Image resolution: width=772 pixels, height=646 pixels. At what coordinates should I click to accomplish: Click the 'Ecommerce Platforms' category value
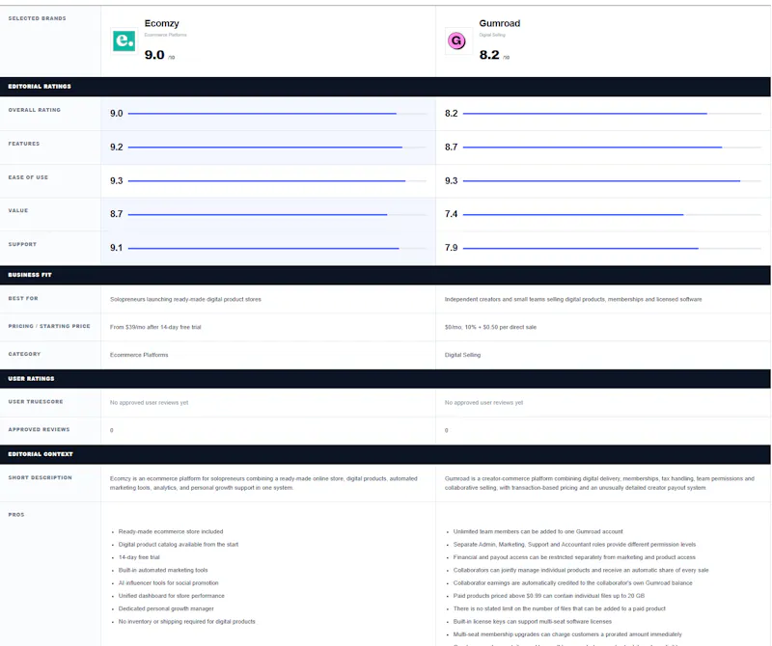139,355
